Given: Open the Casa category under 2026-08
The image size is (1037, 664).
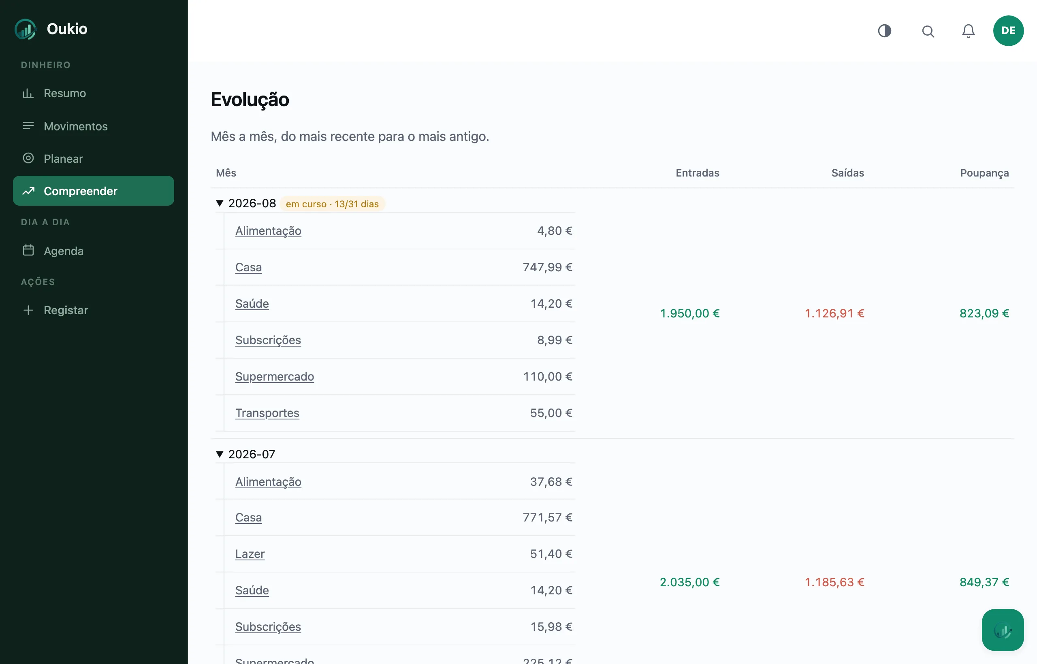Looking at the screenshot, I should coord(248,267).
